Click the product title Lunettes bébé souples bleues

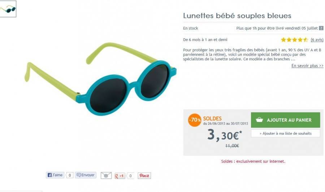237,16
